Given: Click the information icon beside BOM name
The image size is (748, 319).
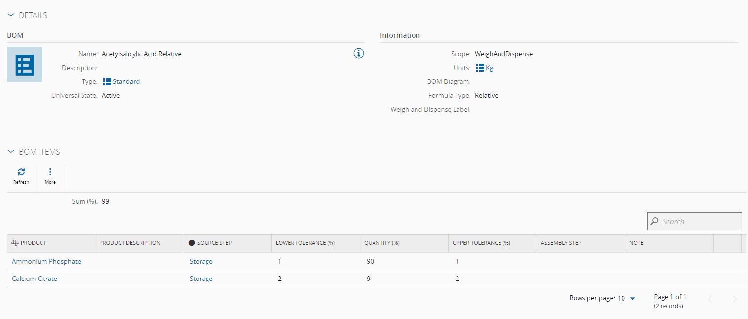Looking at the screenshot, I should click(359, 54).
